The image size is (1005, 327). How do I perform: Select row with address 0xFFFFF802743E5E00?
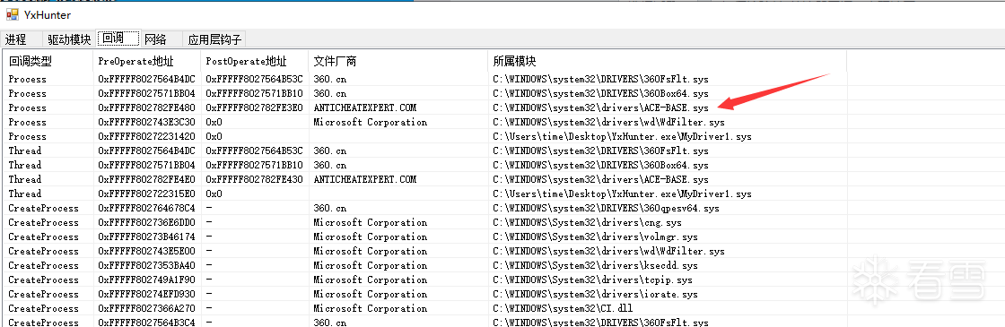pyautogui.click(x=425, y=251)
